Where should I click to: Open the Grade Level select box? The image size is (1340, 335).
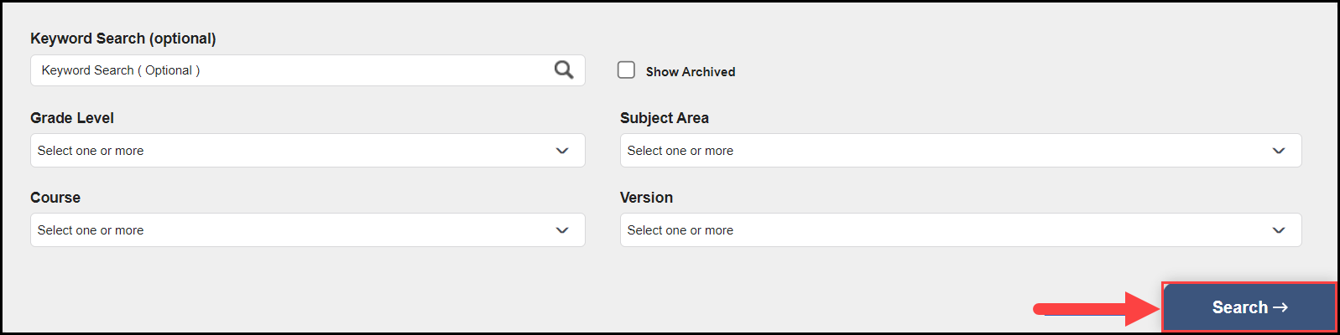308,151
